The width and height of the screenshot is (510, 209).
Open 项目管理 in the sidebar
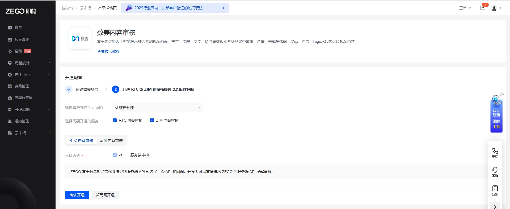22,39
